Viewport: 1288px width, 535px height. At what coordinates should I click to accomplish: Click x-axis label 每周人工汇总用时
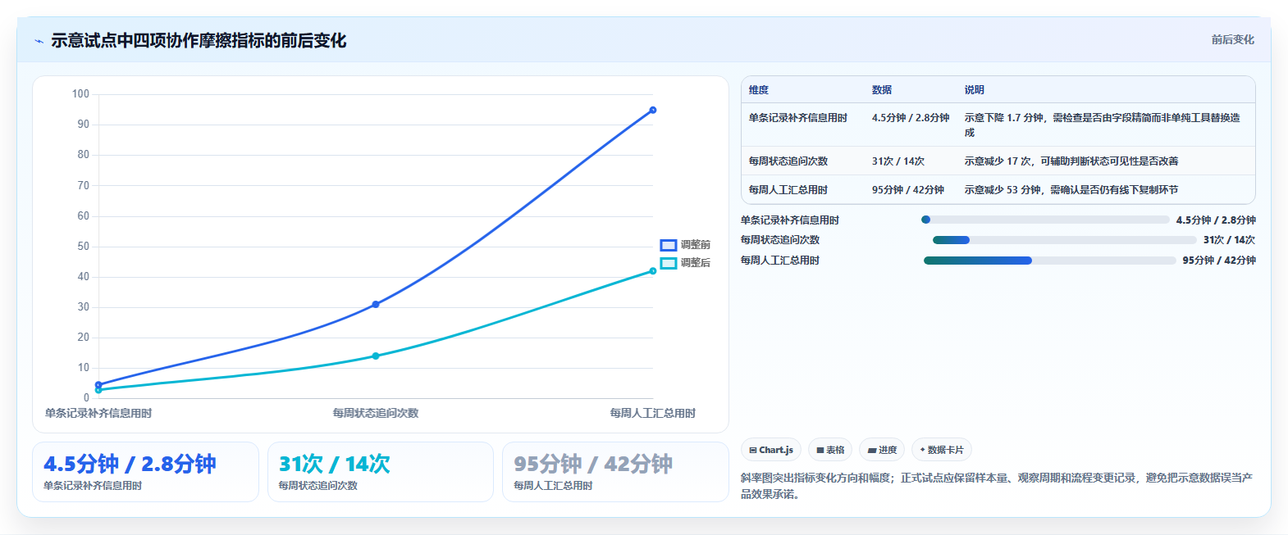click(x=653, y=413)
